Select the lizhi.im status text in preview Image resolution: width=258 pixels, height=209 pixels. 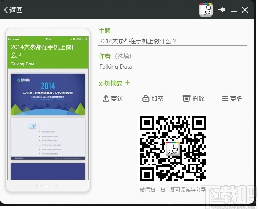click(x=14, y=39)
